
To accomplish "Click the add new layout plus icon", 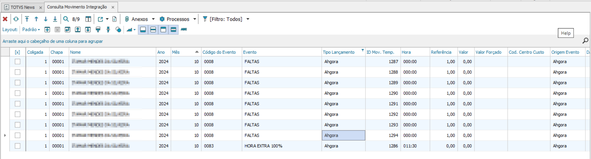I will point(47,29).
